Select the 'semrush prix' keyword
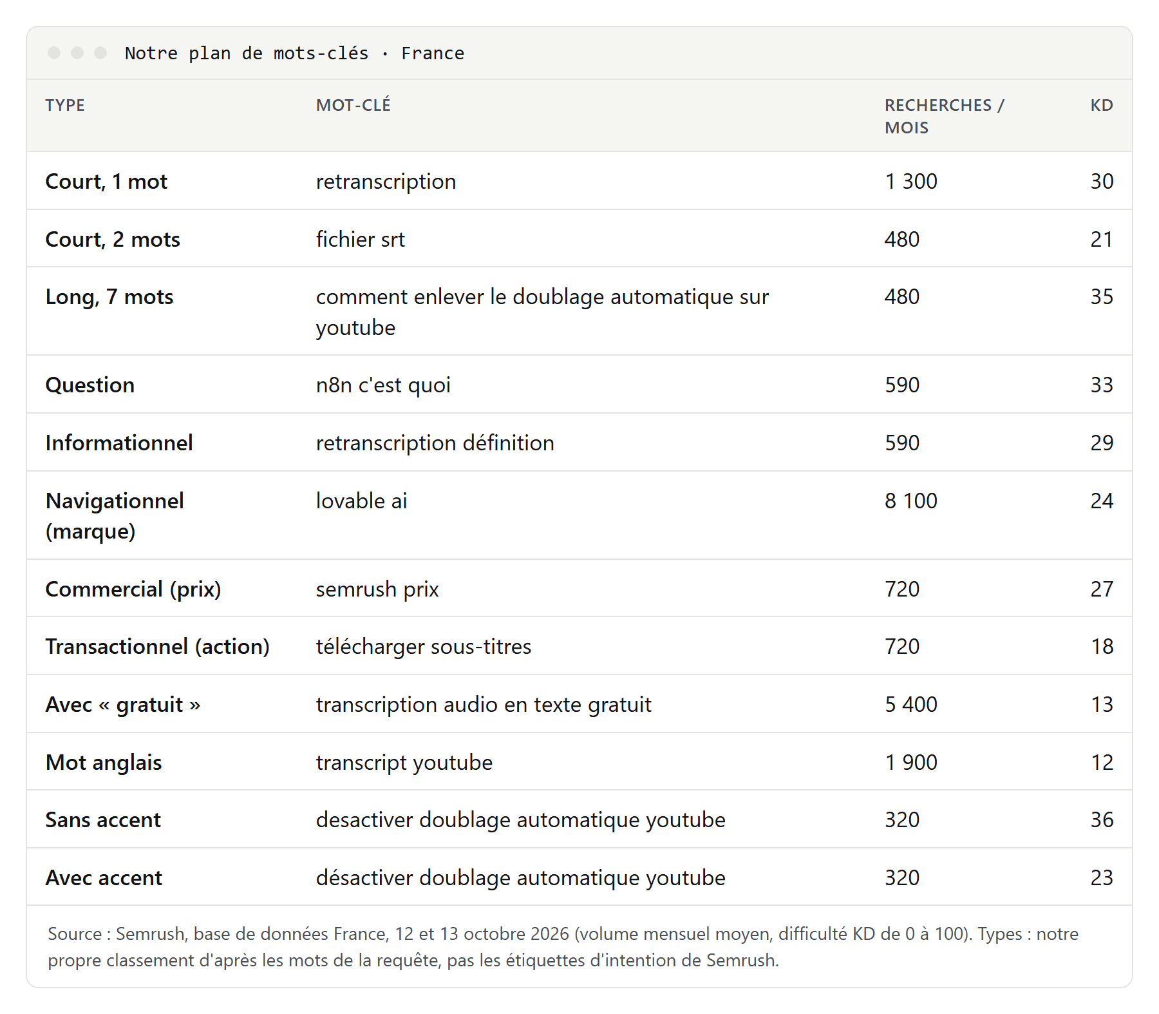The image size is (1159, 1014). tap(377, 589)
